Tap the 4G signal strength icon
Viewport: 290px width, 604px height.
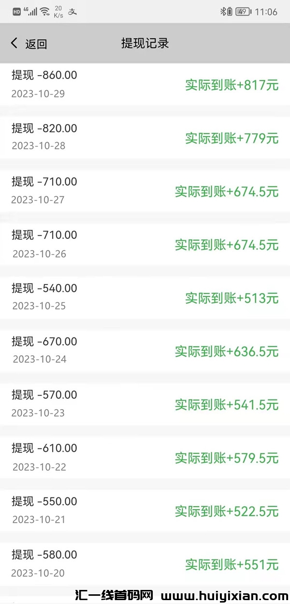pos(30,11)
